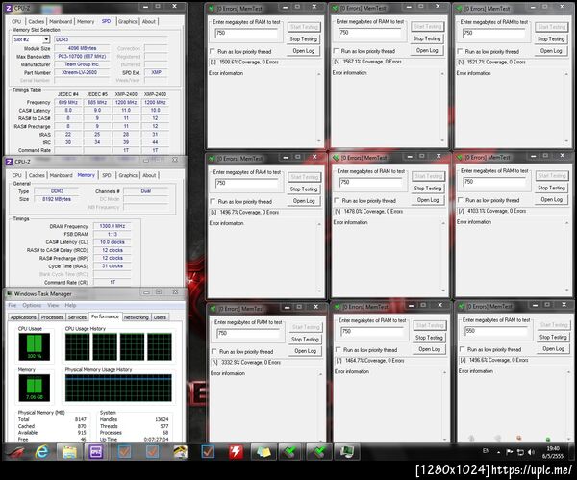Stop Testing in the 1508.6% coverage MemTest
The width and height of the screenshot is (577, 480).
pos(303,39)
